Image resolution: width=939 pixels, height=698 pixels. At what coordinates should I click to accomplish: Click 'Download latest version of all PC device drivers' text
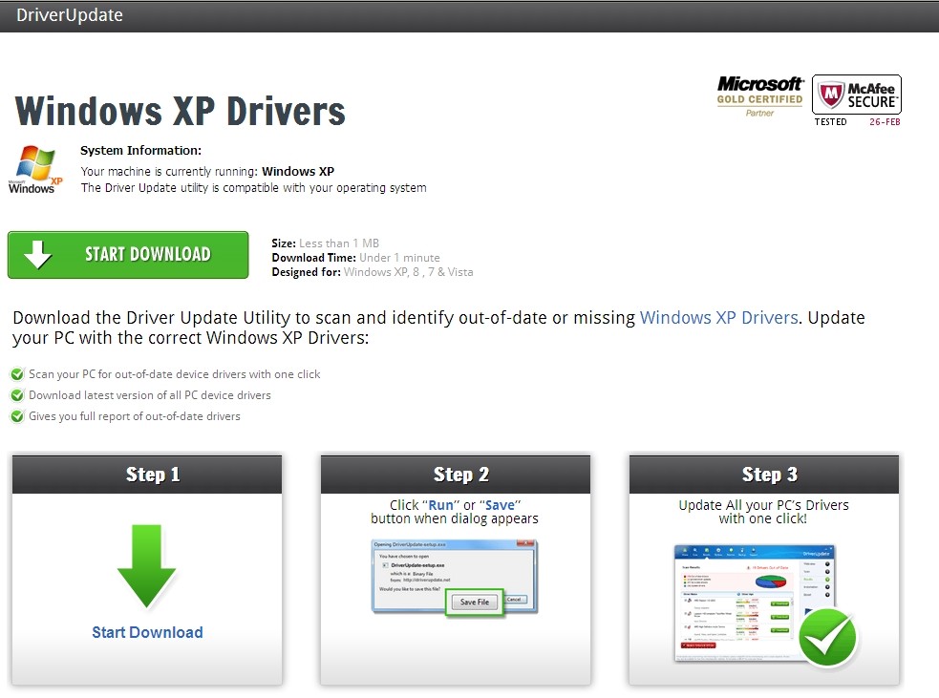[x=150, y=395]
